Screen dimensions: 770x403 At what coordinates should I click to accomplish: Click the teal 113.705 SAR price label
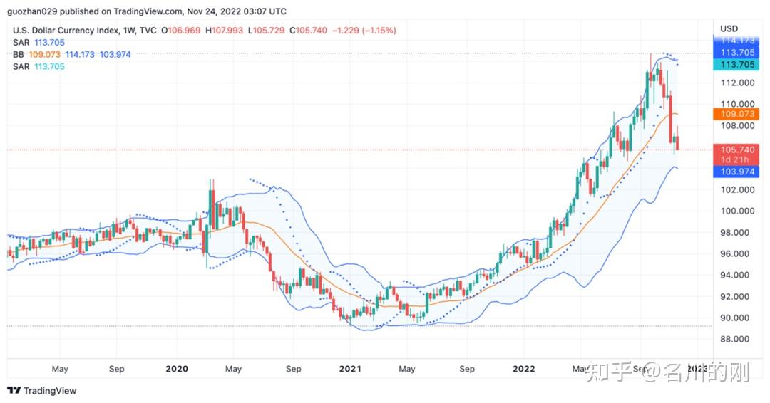point(736,65)
